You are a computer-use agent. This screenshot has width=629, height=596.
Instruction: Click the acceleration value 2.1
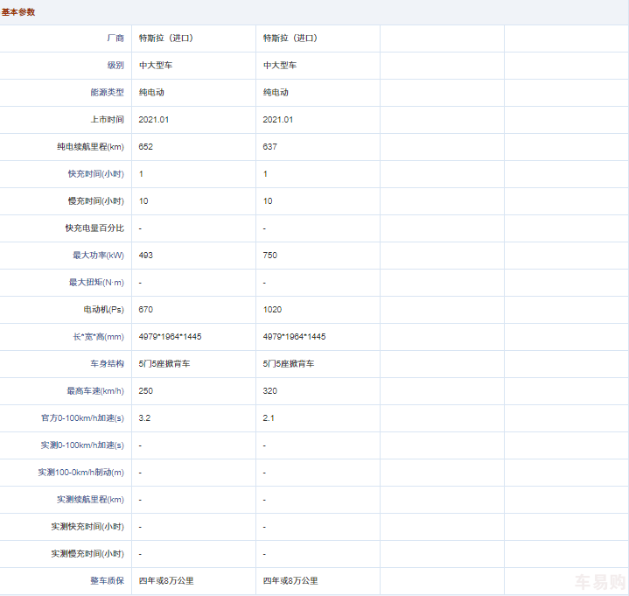pos(269,417)
